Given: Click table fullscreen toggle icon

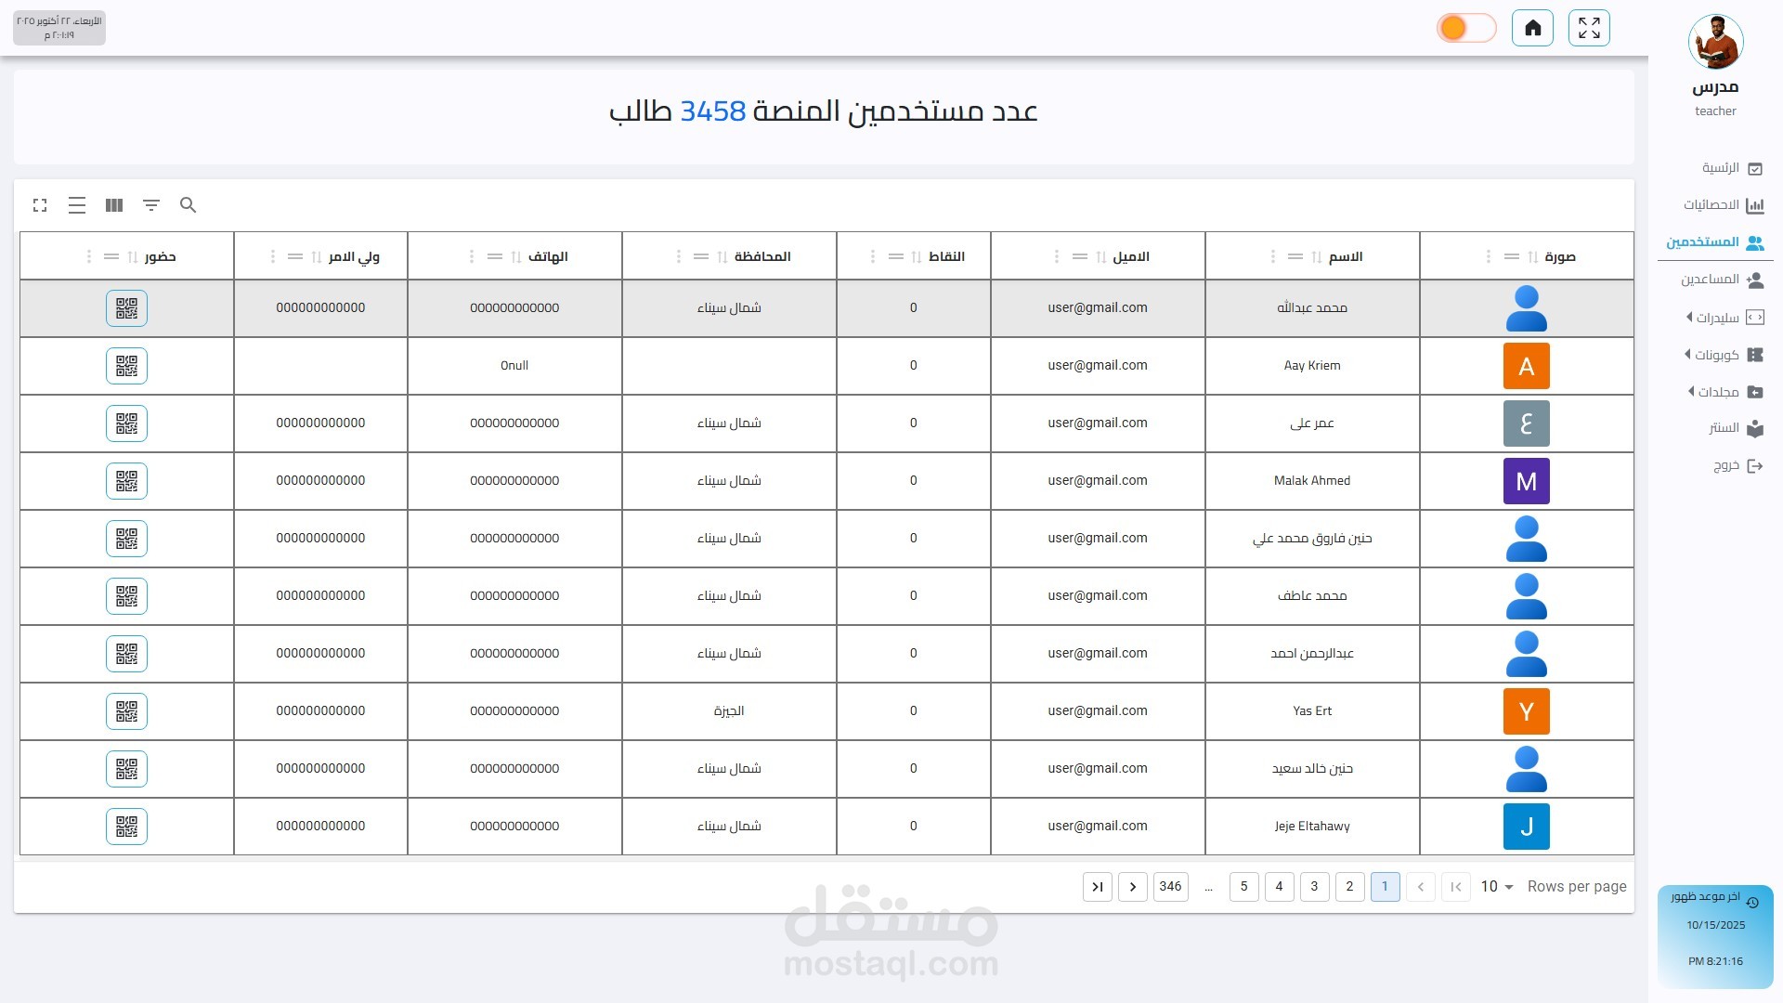Looking at the screenshot, I should (40, 205).
